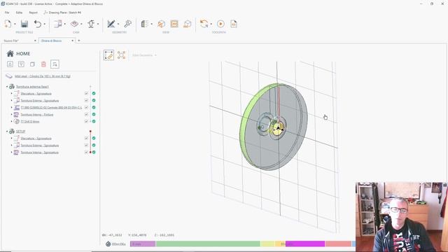448x252 pixels.
Task: Open the dropdown beside the regenerate icon
Action: 211,24
